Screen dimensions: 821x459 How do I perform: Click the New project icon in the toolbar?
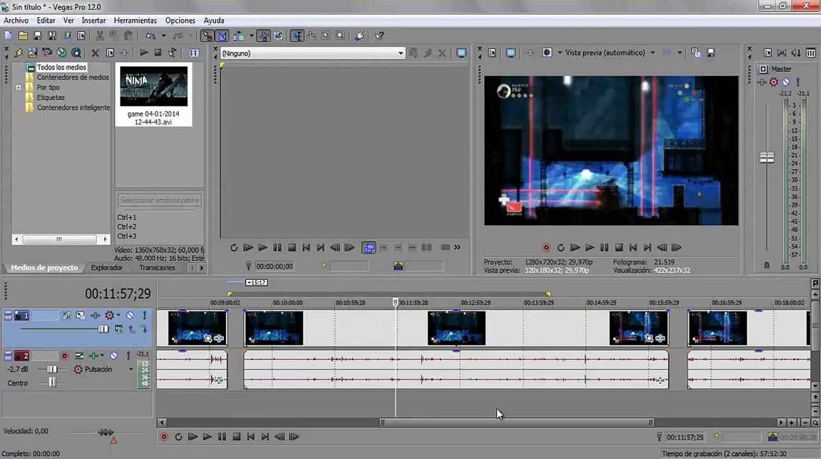click(8, 36)
